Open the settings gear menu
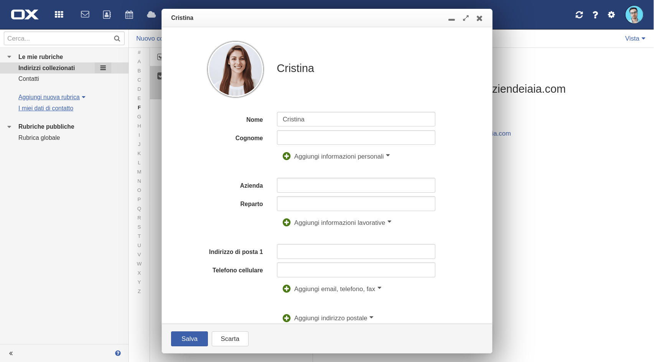 click(x=611, y=15)
